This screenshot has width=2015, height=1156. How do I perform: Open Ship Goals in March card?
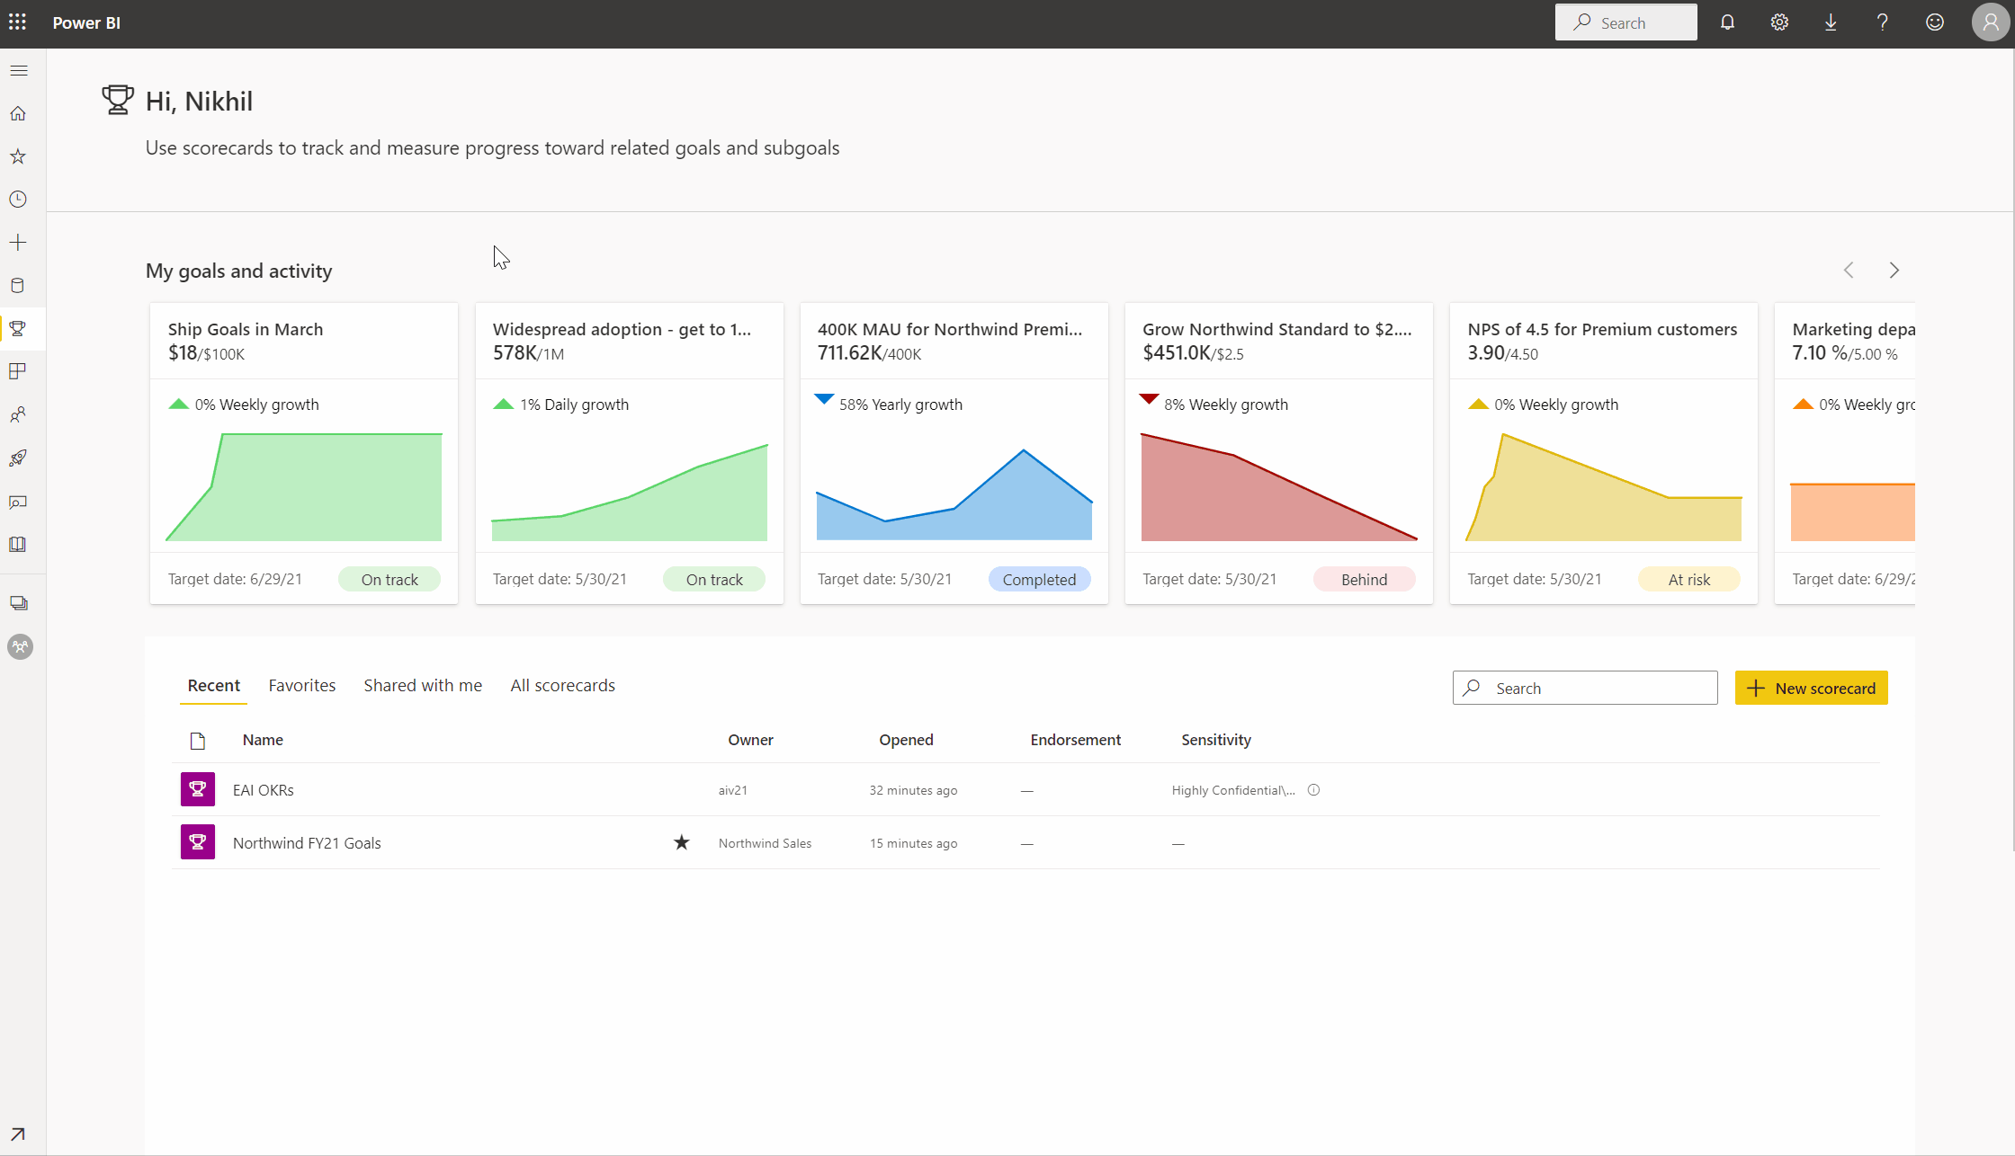coord(304,453)
